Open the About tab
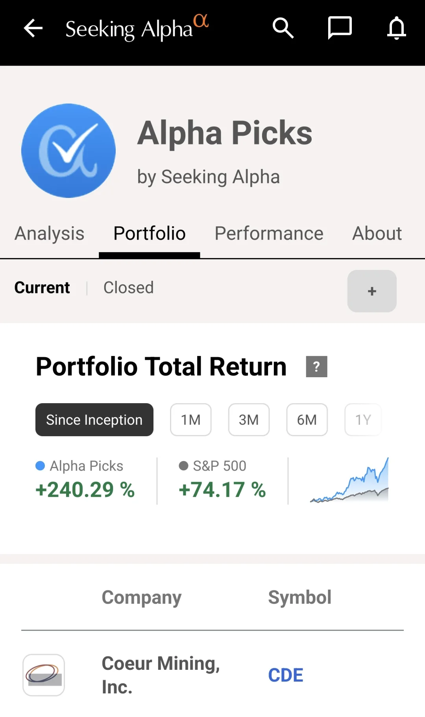The width and height of the screenshot is (425, 717). point(377,234)
